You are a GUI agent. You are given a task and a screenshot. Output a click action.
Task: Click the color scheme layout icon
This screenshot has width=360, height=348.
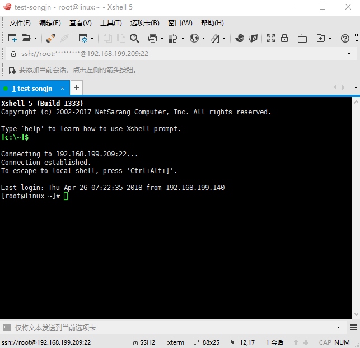[173, 38]
